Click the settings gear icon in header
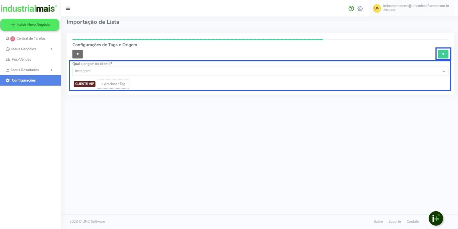Image resolution: width=458 pixels, height=229 pixels. [x=360, y=9]
